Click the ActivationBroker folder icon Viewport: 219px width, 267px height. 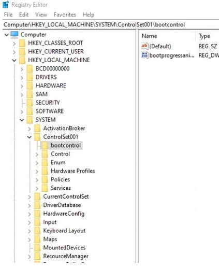coord(37,129)
